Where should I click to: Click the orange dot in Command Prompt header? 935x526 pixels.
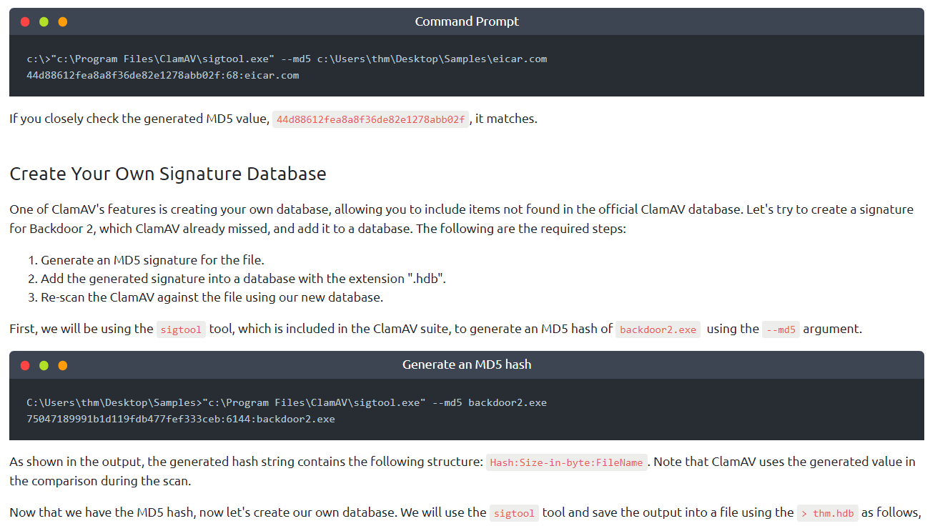pos(62,22)
